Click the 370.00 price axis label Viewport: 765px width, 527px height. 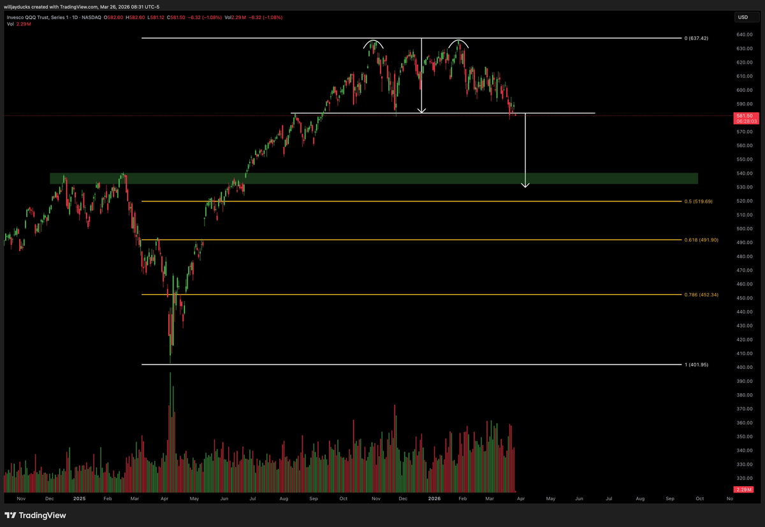coord(743,409)
